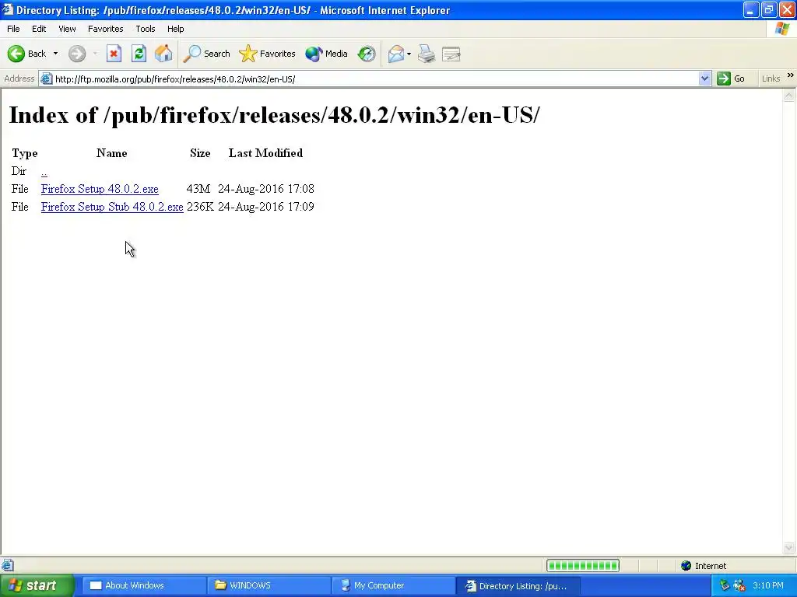797x597 pixels.
Task: Switch to About Windows taskbar button
Action: click(x=144, y=586)
